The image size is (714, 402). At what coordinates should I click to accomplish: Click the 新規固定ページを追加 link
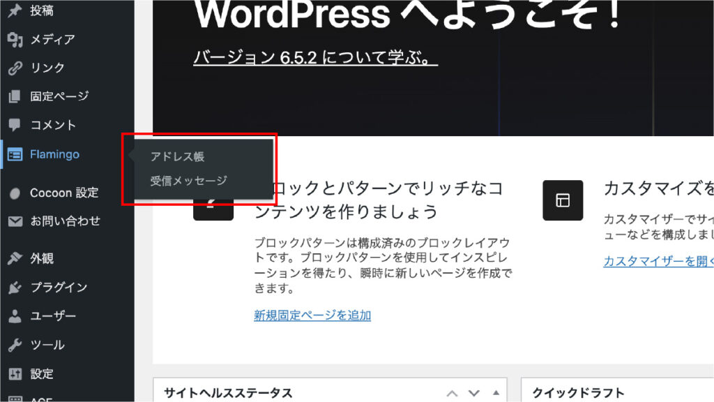[312, 315]
